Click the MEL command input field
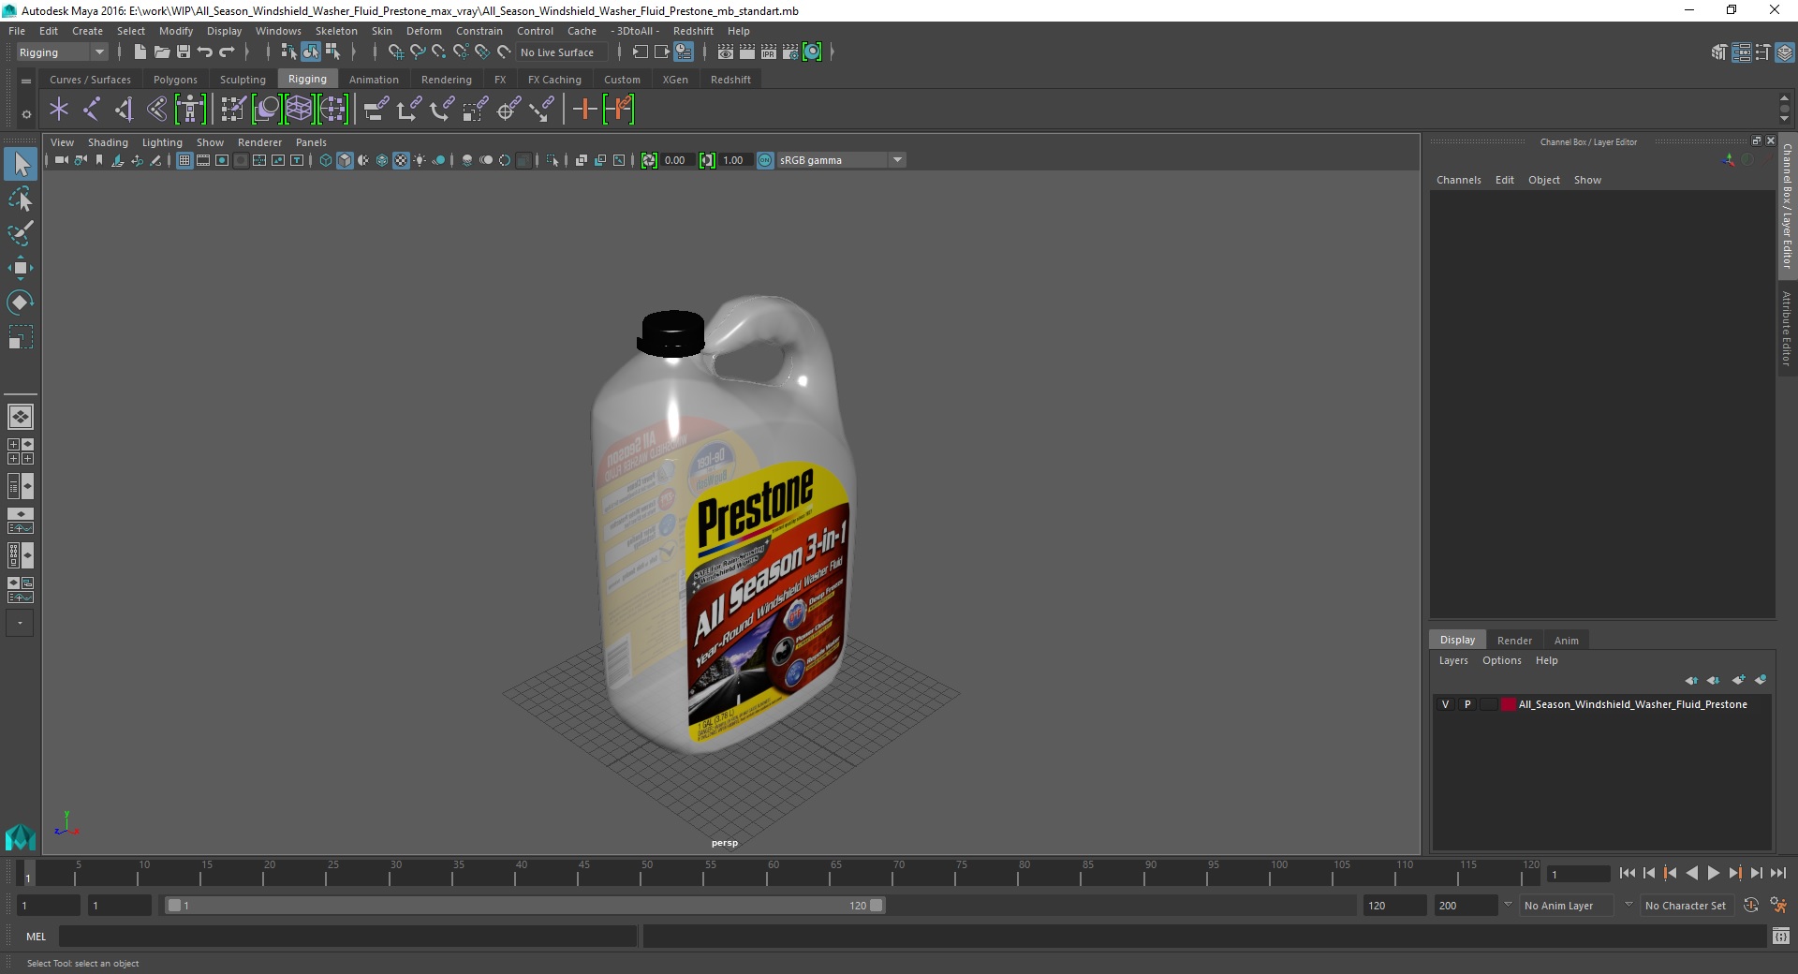 (x=347, y=937)
